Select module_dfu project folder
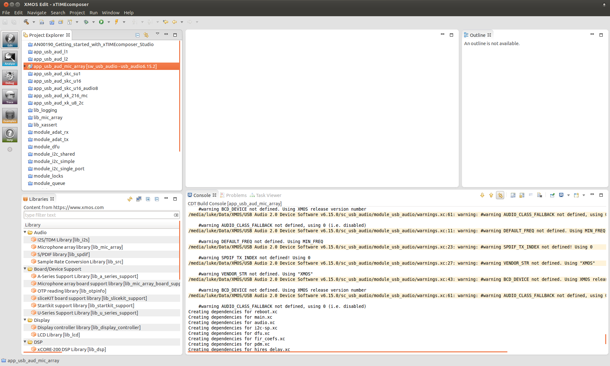Image resolution: width=610 pixels, height=366 pixels. tap(46, 147)
